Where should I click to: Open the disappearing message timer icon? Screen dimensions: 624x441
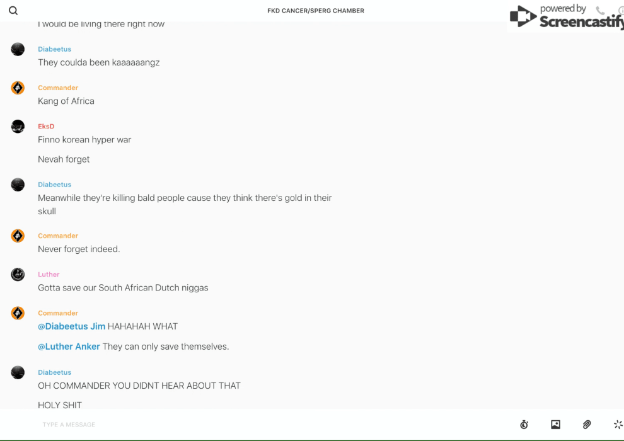point(524,425)
